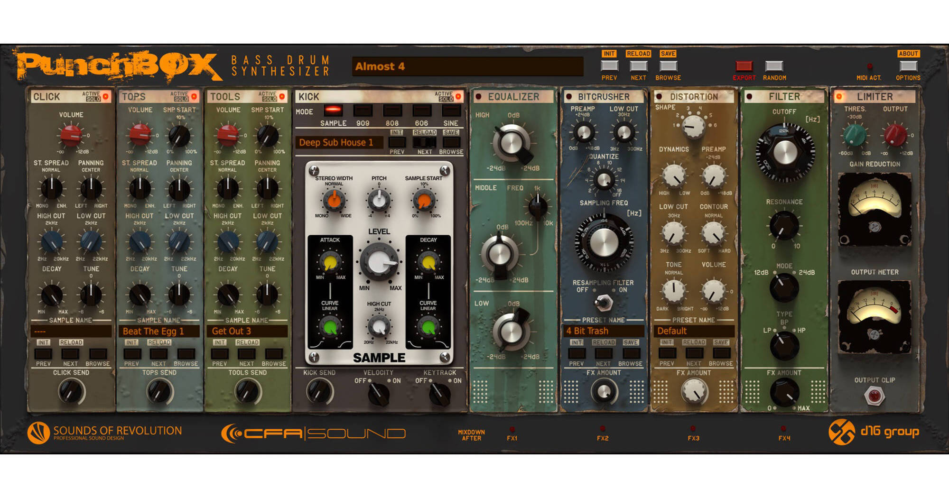Image resolution: width=949 pixels, height=498 pixels.
Task: Open the main preset display Almost 4
Action: [x=467, y=66]
